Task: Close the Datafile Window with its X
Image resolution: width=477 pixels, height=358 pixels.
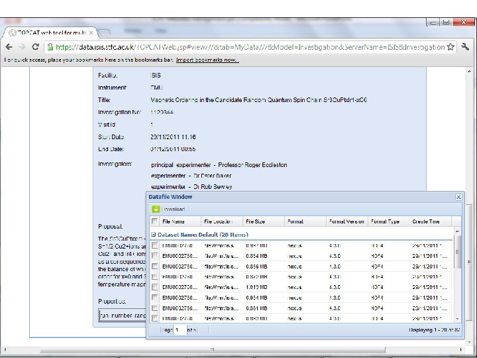Action: [458, 197]
